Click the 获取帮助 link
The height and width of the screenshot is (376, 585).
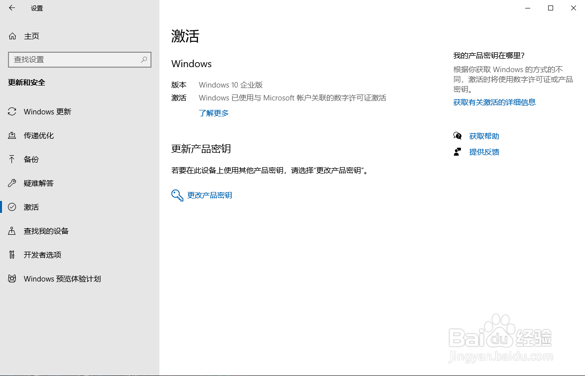[x=484, y=136]
